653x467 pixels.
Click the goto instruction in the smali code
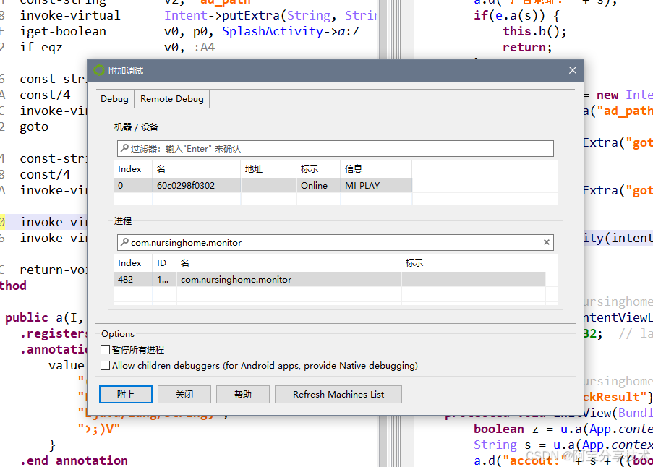point(34,127)
